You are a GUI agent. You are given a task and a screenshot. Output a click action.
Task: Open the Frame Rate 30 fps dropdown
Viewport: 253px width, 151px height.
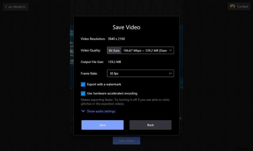pyautogui.click(x=140, y=73)
